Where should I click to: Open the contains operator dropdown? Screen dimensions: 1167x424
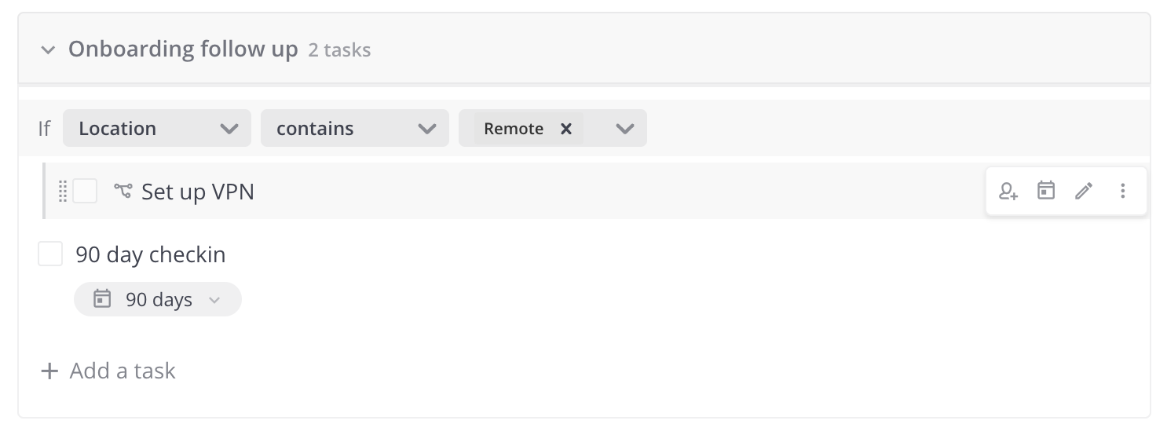click(354, 128)
